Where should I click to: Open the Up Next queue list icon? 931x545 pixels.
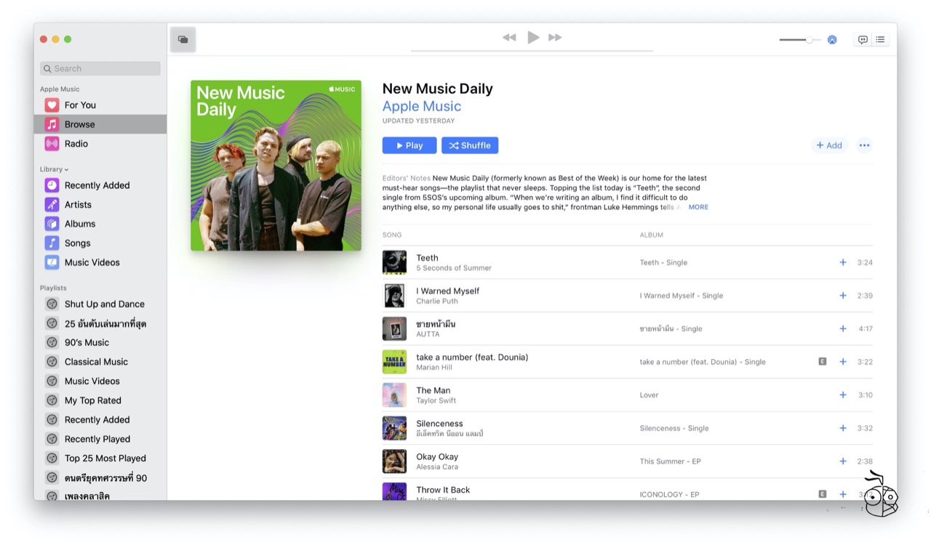880,40
